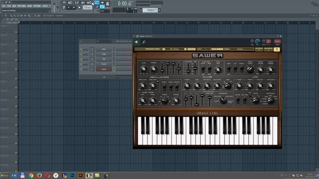Click the playlist magnet snap icon
Screen dimensions: 319x179
pyautogui.click(x=5, y=15)
